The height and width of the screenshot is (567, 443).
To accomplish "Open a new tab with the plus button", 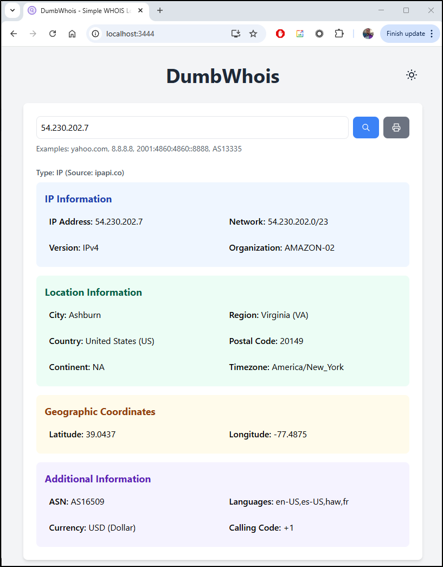I will [x=160, y=10].
